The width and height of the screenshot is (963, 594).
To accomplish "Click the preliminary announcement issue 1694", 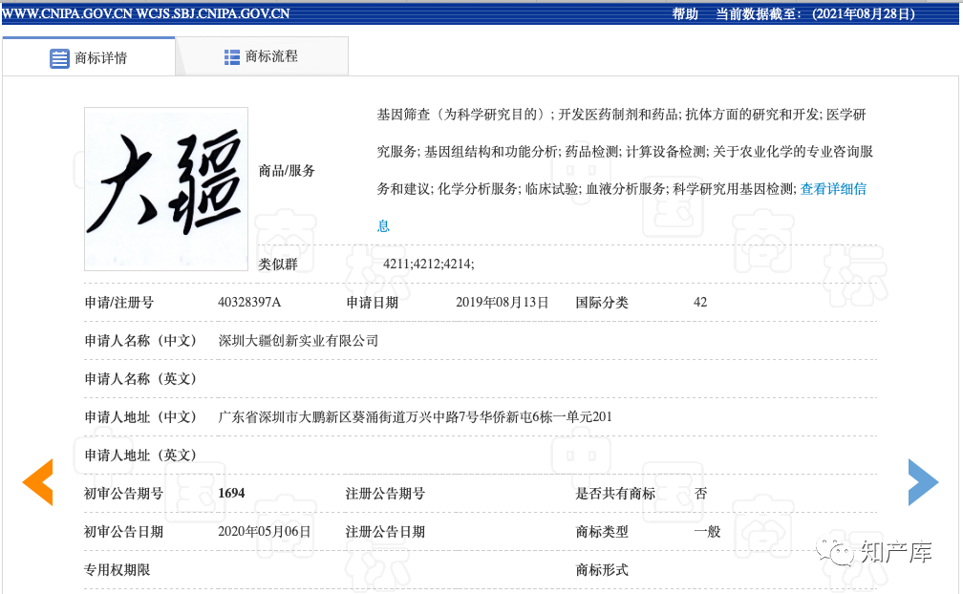I will coord(231,494).
